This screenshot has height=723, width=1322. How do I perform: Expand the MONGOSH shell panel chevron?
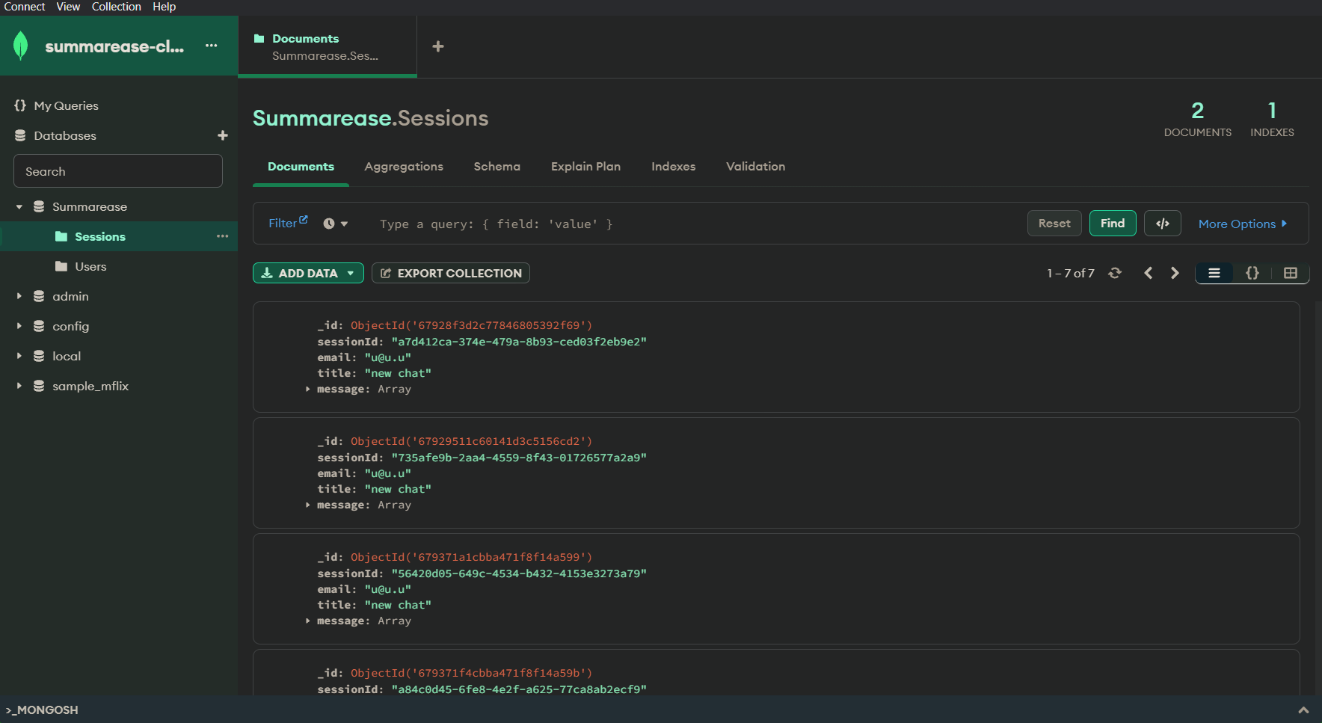[1303, 710]
